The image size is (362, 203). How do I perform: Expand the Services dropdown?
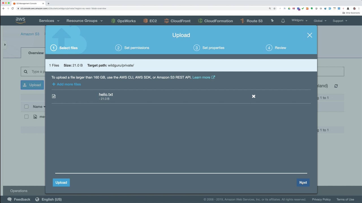pos(49,21)
